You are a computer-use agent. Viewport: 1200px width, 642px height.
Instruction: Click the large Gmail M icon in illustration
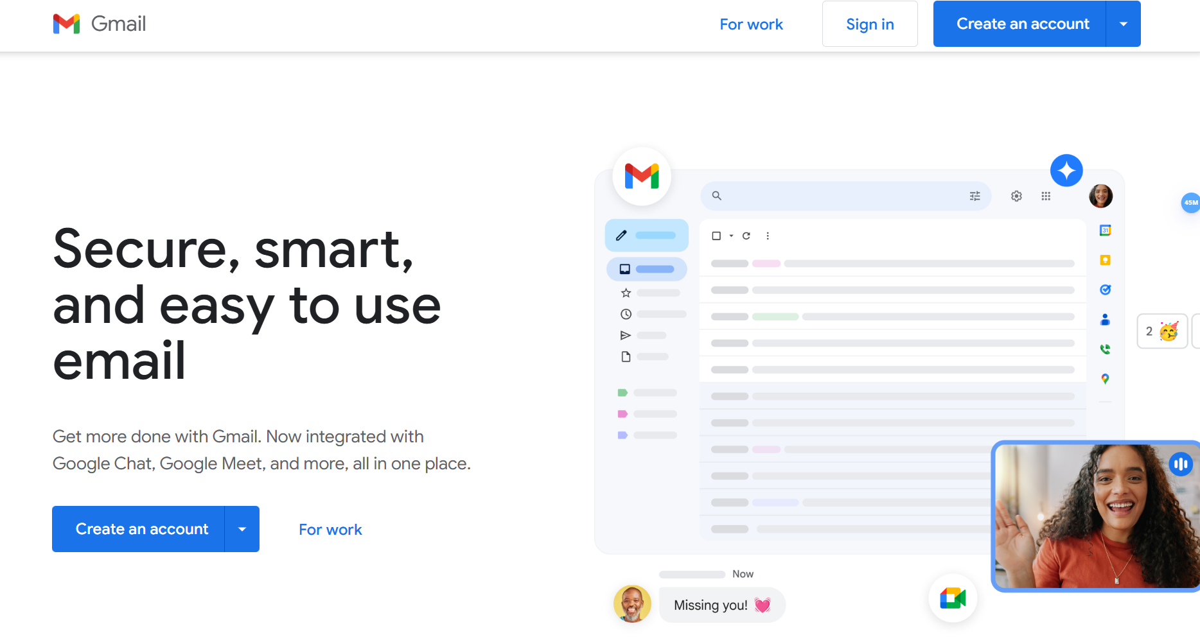point(642,176)
